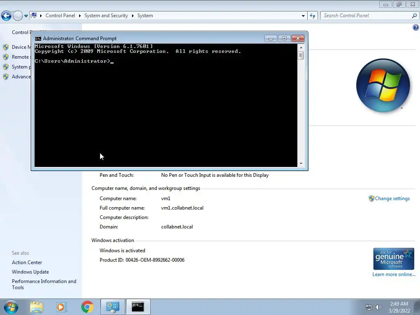Open Action Center under See also

click(x=27, y=262)
